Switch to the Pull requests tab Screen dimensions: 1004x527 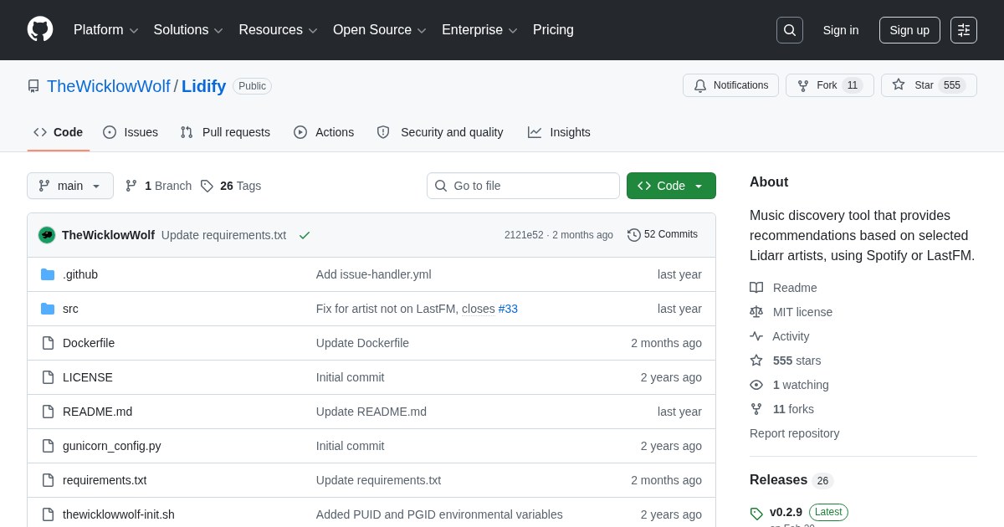pos(225,132)
